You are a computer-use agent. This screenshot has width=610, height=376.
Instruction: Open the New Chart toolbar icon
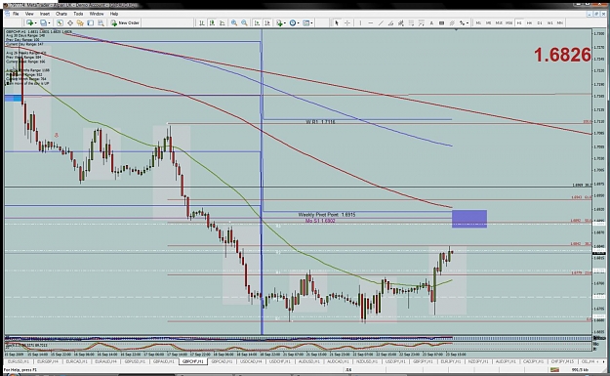click(x=29, y=23)
